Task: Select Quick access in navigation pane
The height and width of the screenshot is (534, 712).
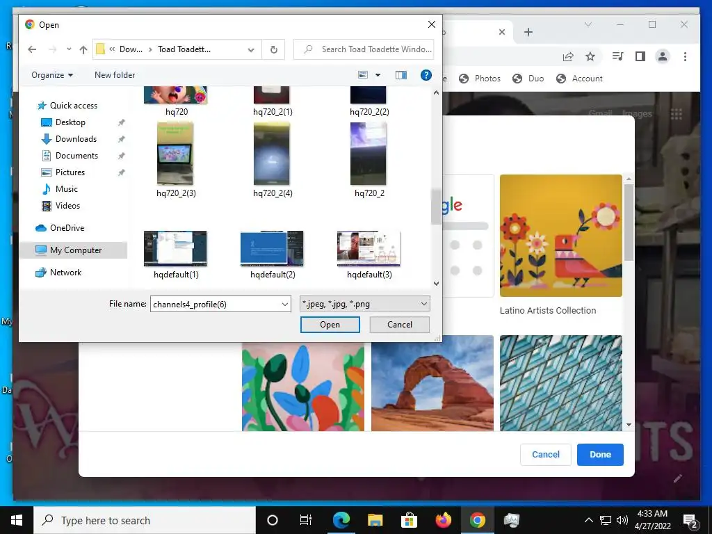Action: click(73, 106)
